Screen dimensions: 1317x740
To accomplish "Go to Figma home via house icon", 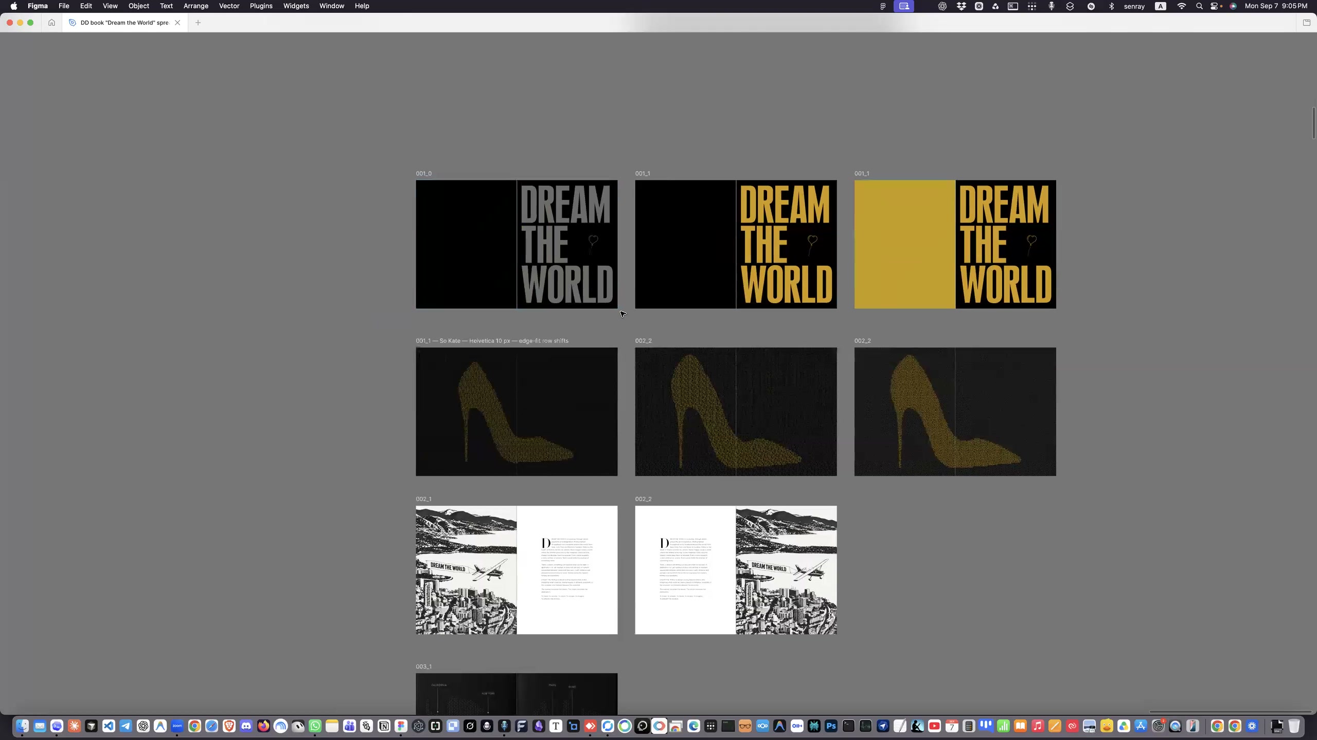I will tap(51, 23).
